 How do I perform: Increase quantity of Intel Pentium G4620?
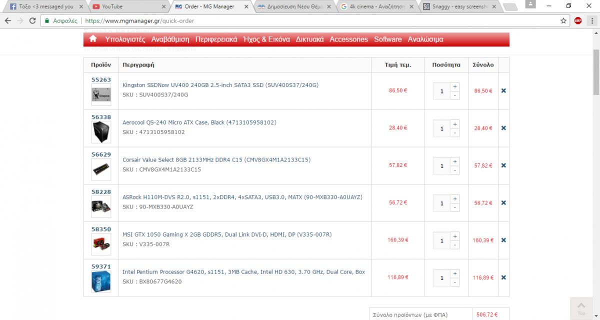(x=454, y=273)
